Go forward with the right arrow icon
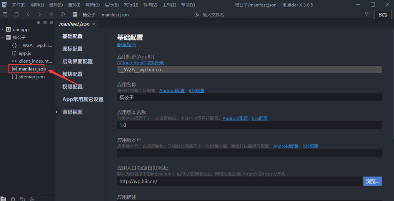The height and width of the screenshot is (201, 394). tap(40, 15)
